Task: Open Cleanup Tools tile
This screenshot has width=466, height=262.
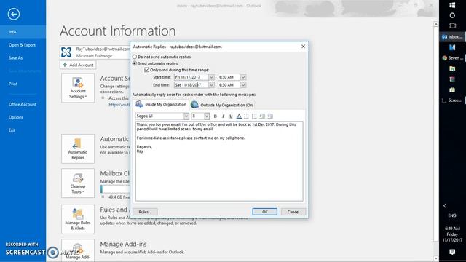Action: coord(78,183)
